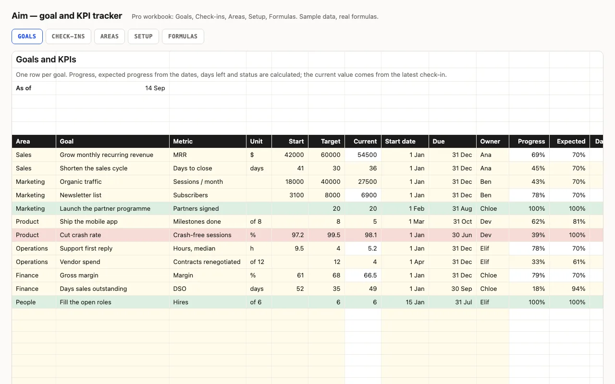Image resolution: width=615 pixels, height=384 pixels.
Task: Open the Formulas tab
Action: point(183,36)
